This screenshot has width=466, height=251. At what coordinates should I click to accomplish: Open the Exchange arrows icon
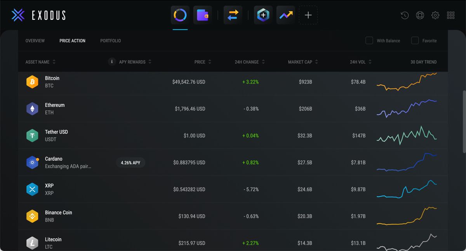click(x=233, y=15)
